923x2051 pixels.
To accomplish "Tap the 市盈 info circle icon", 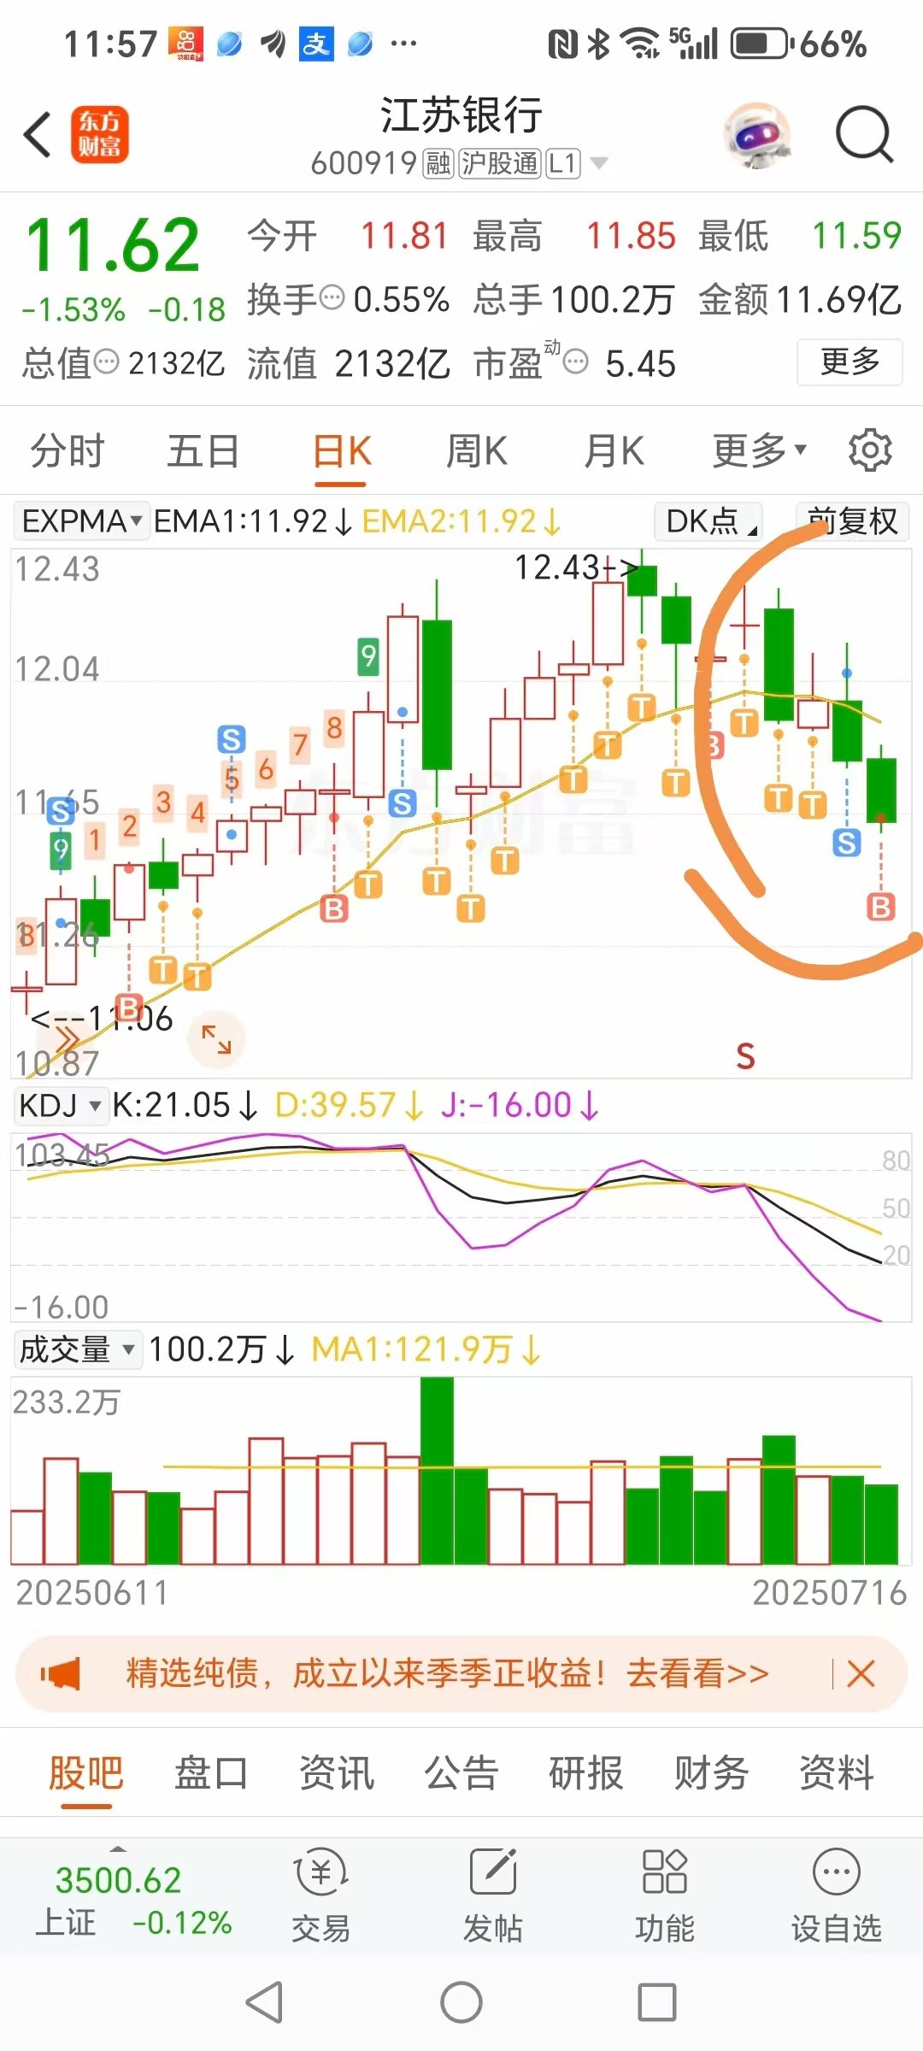I will click(x=576, y=362).
